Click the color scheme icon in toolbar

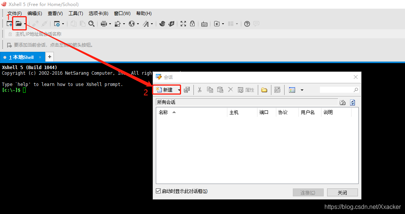coord(118,24)
